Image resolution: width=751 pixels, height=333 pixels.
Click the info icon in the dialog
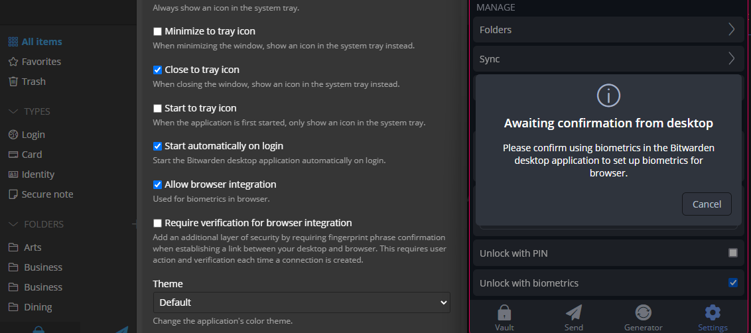(609, 96)
